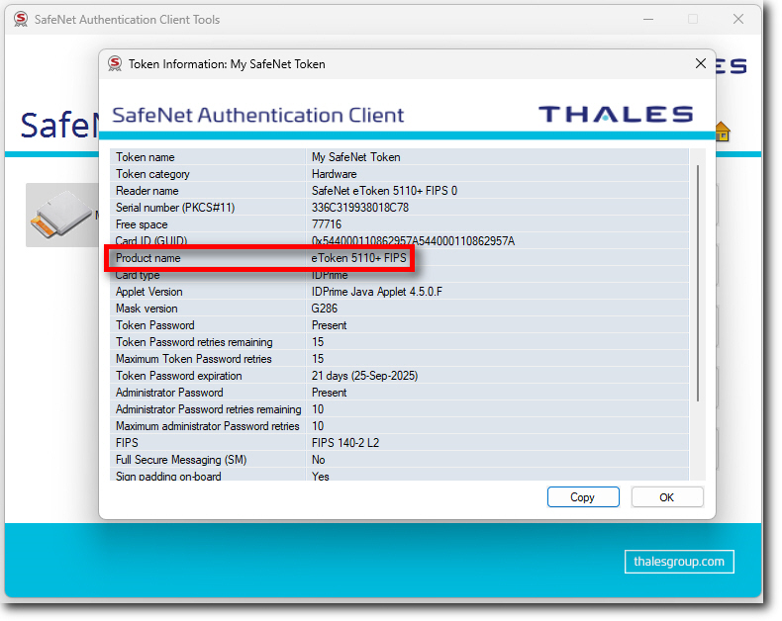
Task: Select the Token name row
Action: 399,157
